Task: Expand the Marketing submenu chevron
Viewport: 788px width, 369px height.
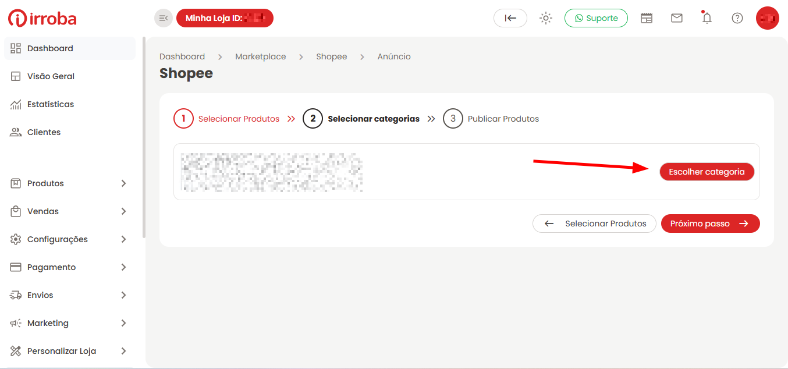Action: (123, 323)
